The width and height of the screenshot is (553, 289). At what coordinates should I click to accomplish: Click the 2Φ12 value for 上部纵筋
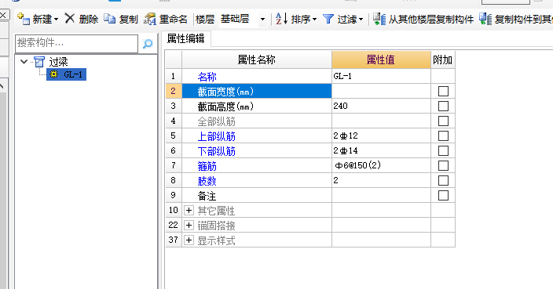pos(346,135)
